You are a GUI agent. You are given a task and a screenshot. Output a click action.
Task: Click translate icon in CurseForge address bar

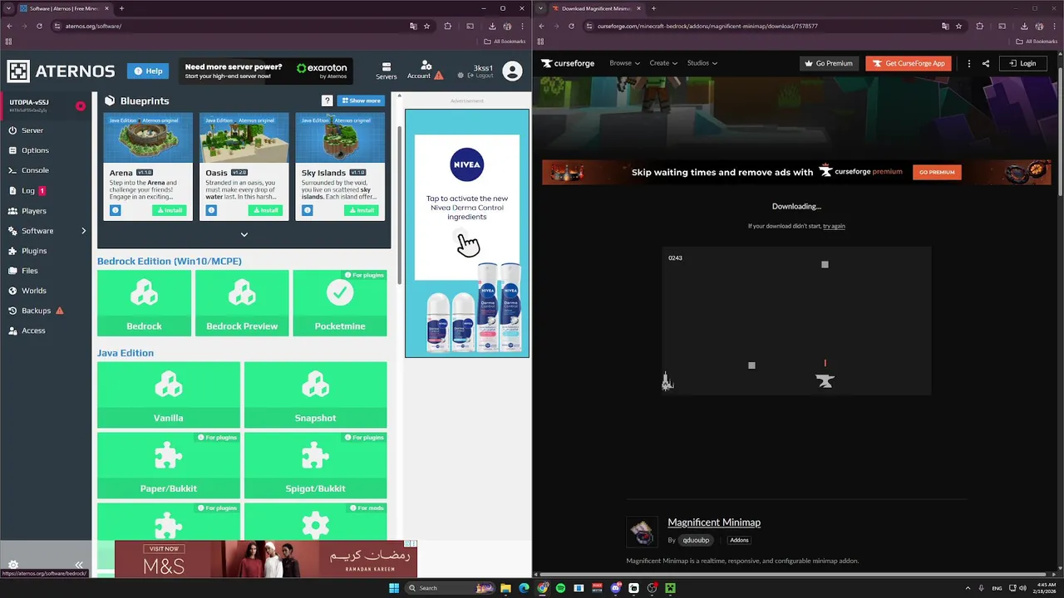tap(945, 26)
